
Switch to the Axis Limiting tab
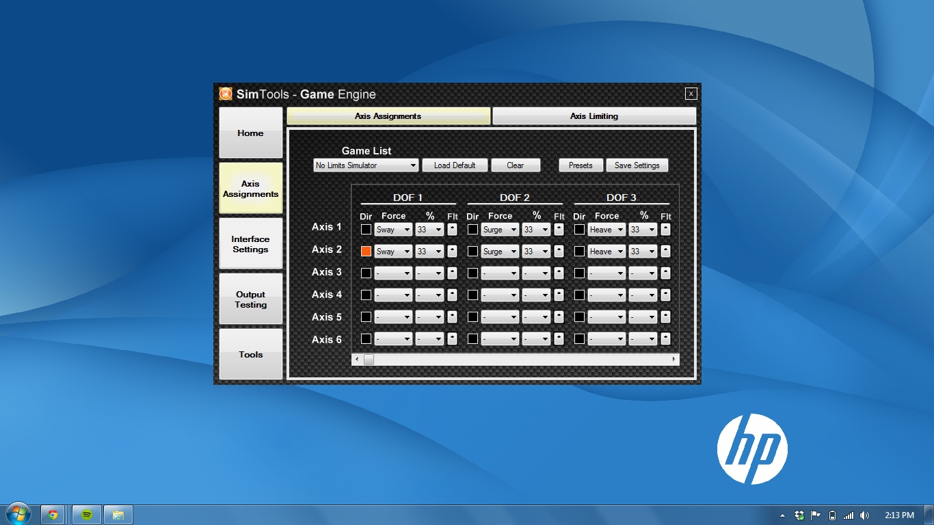click(594, 116)
